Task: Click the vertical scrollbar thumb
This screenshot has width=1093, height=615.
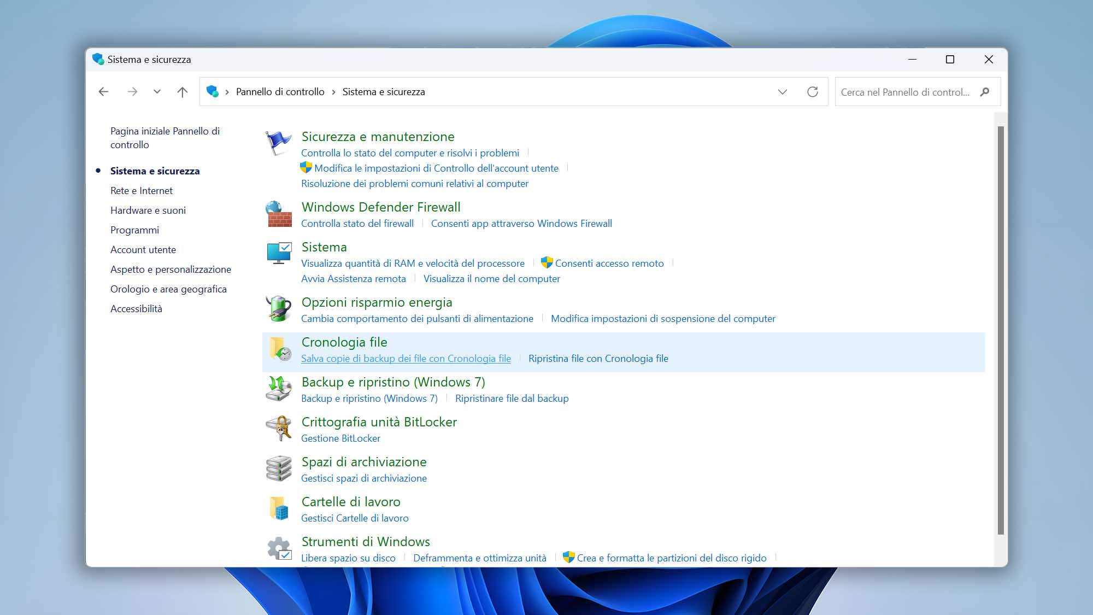Action: pyautogui.click(x=1001, y=330)
